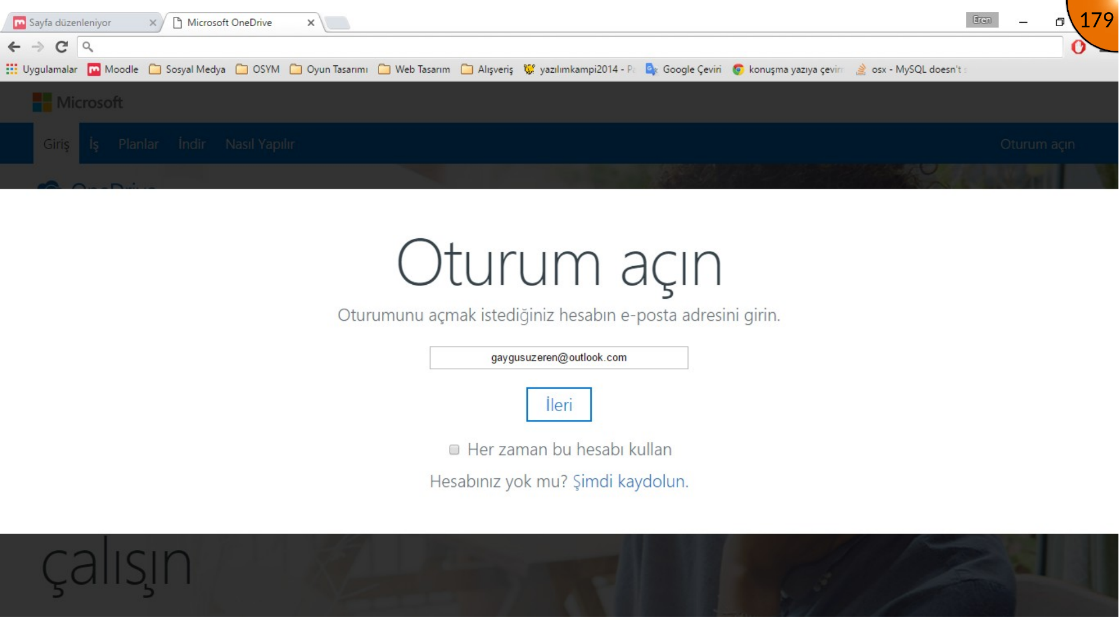
Task: Select the Nasıl Yapılır navigation item
Action: pos(260,144)
